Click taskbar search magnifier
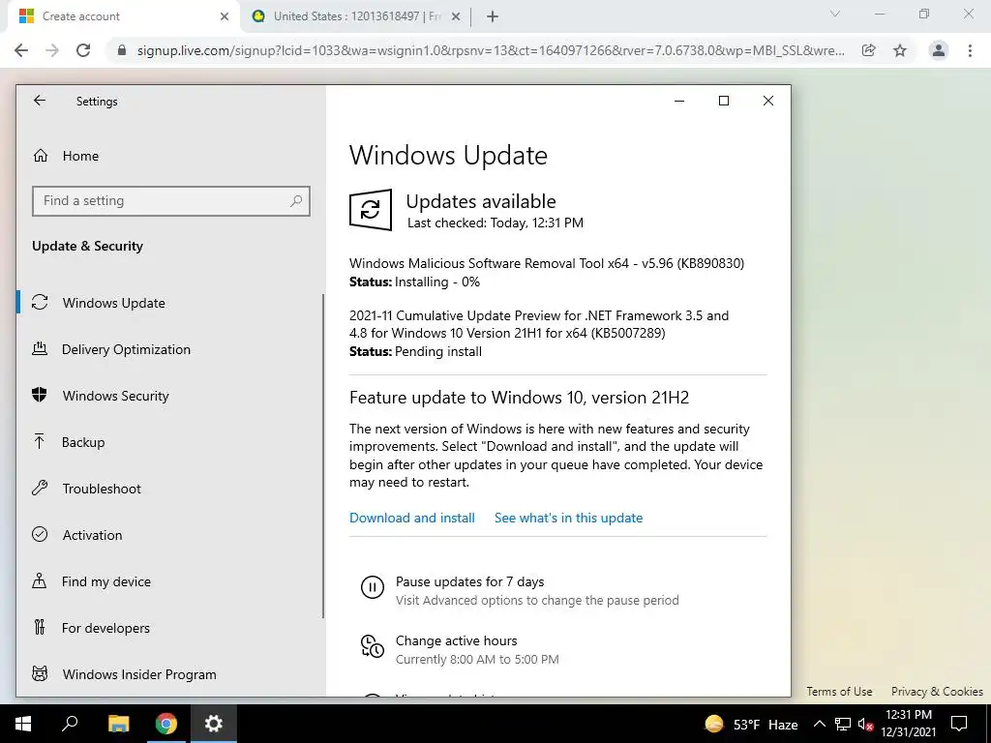Screen dimensions: 991x743 [x=70, y=724]
